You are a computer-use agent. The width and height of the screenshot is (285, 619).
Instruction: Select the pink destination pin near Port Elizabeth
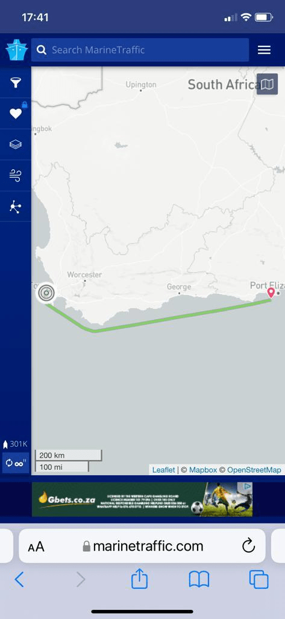tap(271, 293)
